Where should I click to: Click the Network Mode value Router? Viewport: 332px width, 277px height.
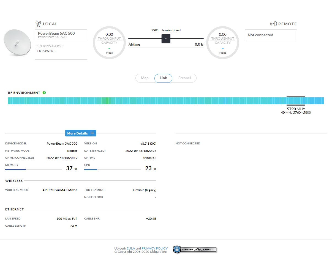coord(72,151)
